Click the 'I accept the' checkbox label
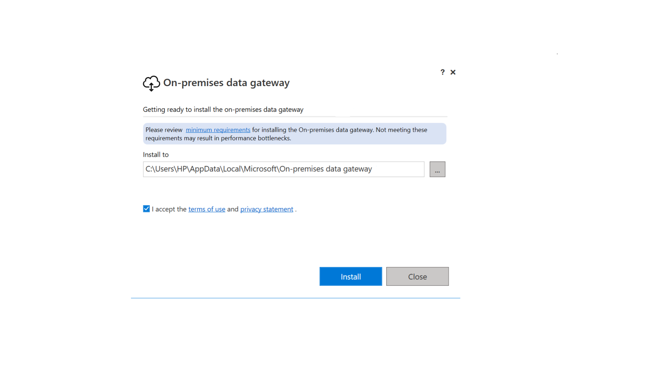The image size is (667, 375). click(x=169, y=209)
